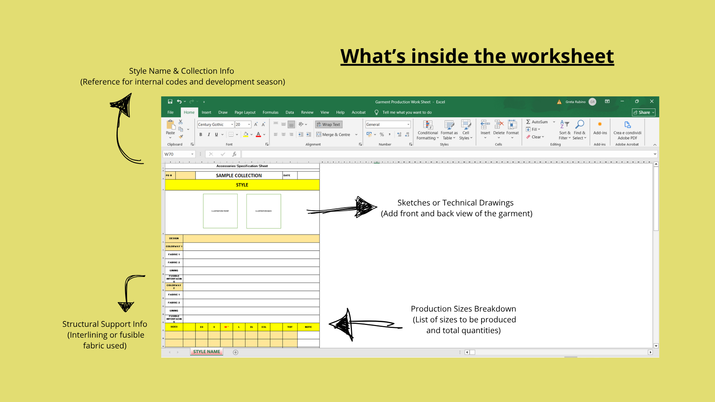
Task: Click the Share button
Action: click(x=643, y=112)
